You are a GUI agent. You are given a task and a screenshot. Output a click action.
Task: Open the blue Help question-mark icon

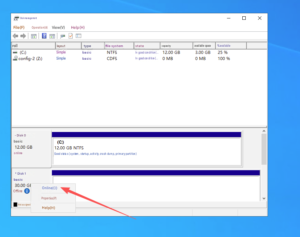(44, 36)
